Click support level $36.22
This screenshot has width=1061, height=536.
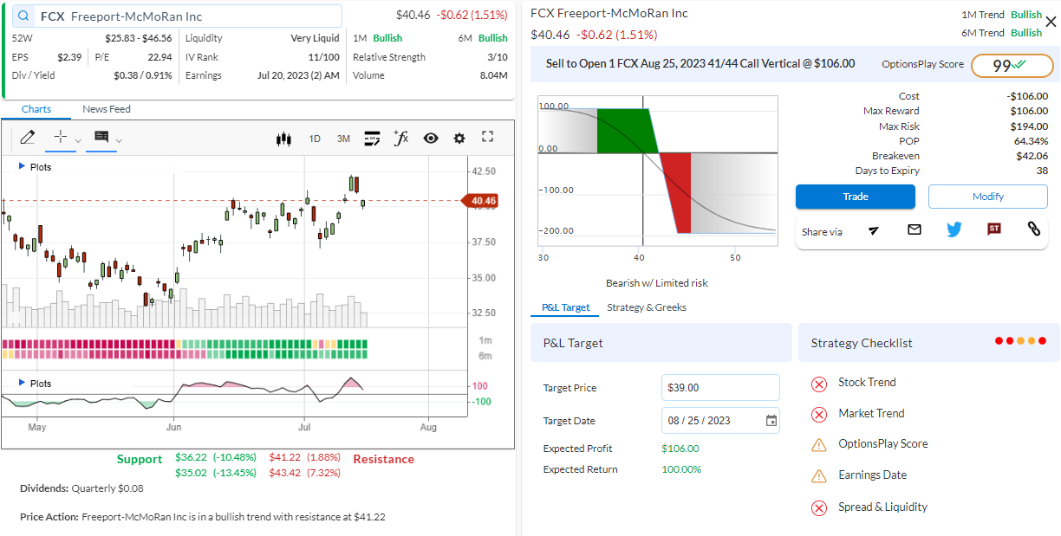point(191,456)
